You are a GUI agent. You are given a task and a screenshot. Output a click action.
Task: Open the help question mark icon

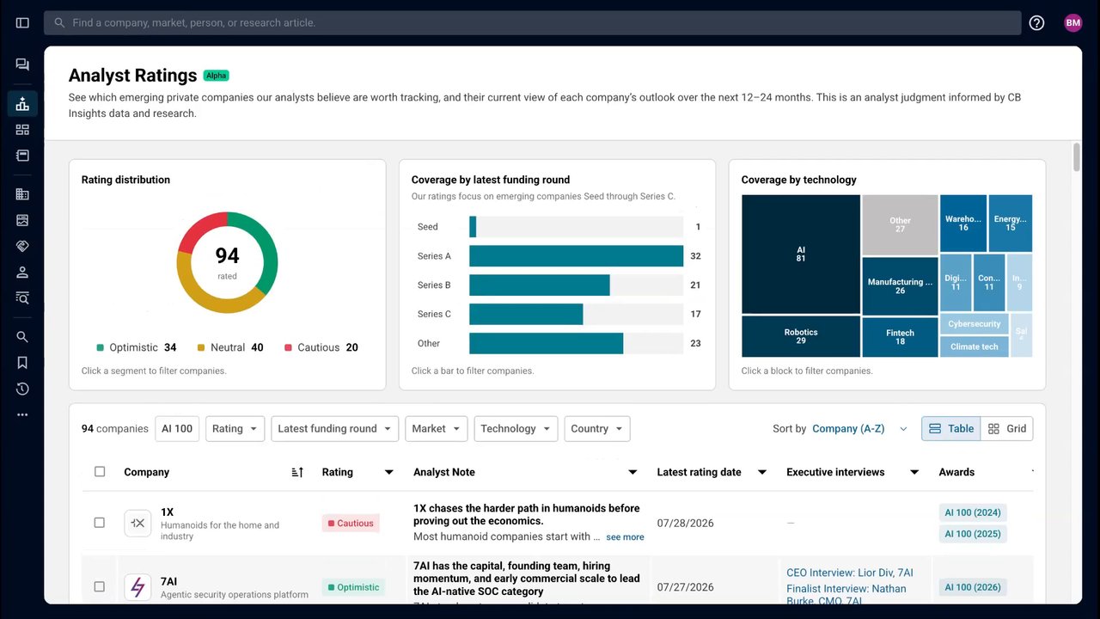point(1036,23)
